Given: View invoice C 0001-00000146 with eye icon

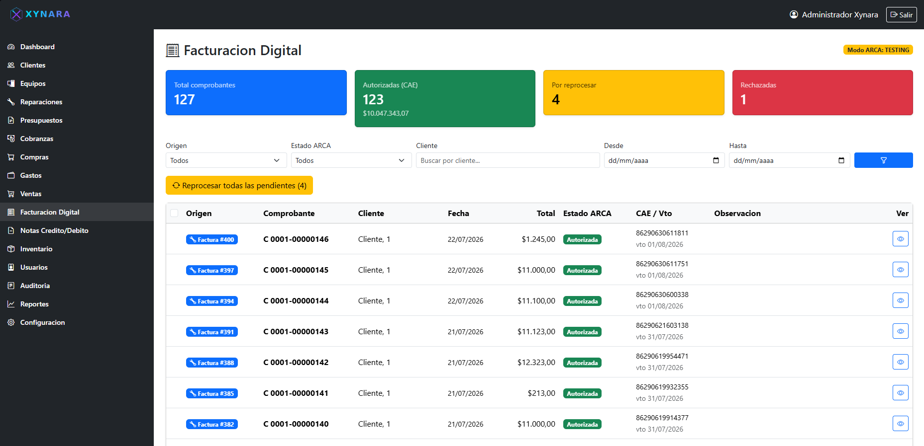Looking at the screenshot, I should click(x=901, y=239).
